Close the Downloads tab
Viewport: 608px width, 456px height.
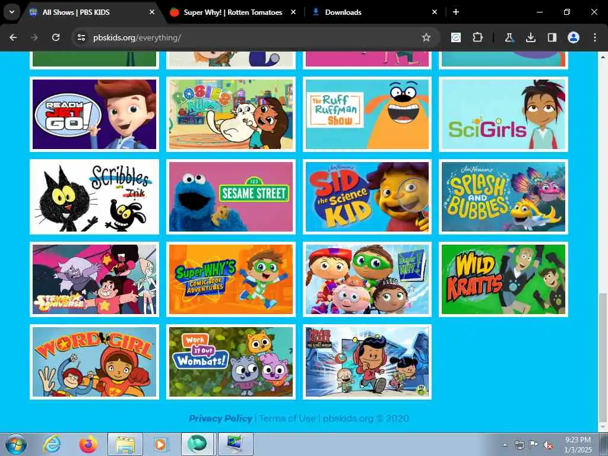pos(435,12)
